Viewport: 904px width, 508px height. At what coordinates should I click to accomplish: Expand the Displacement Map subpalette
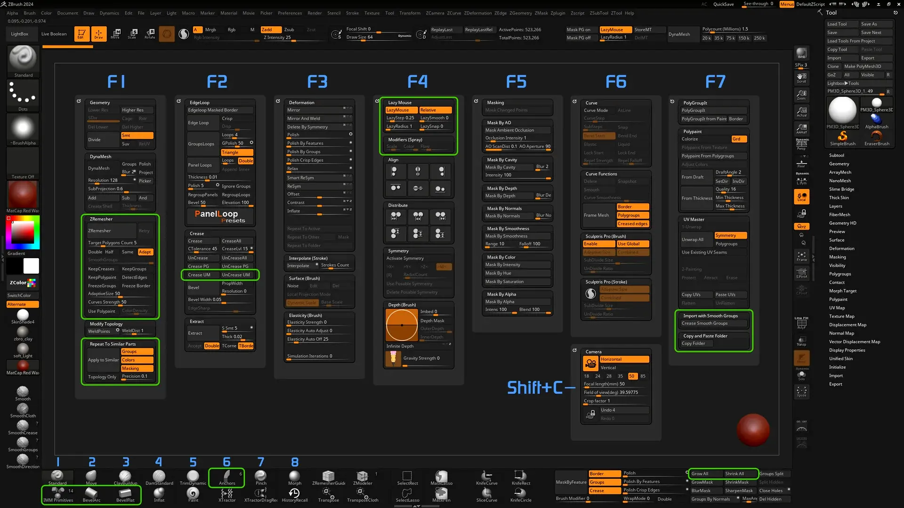click(x=847, y=325)
